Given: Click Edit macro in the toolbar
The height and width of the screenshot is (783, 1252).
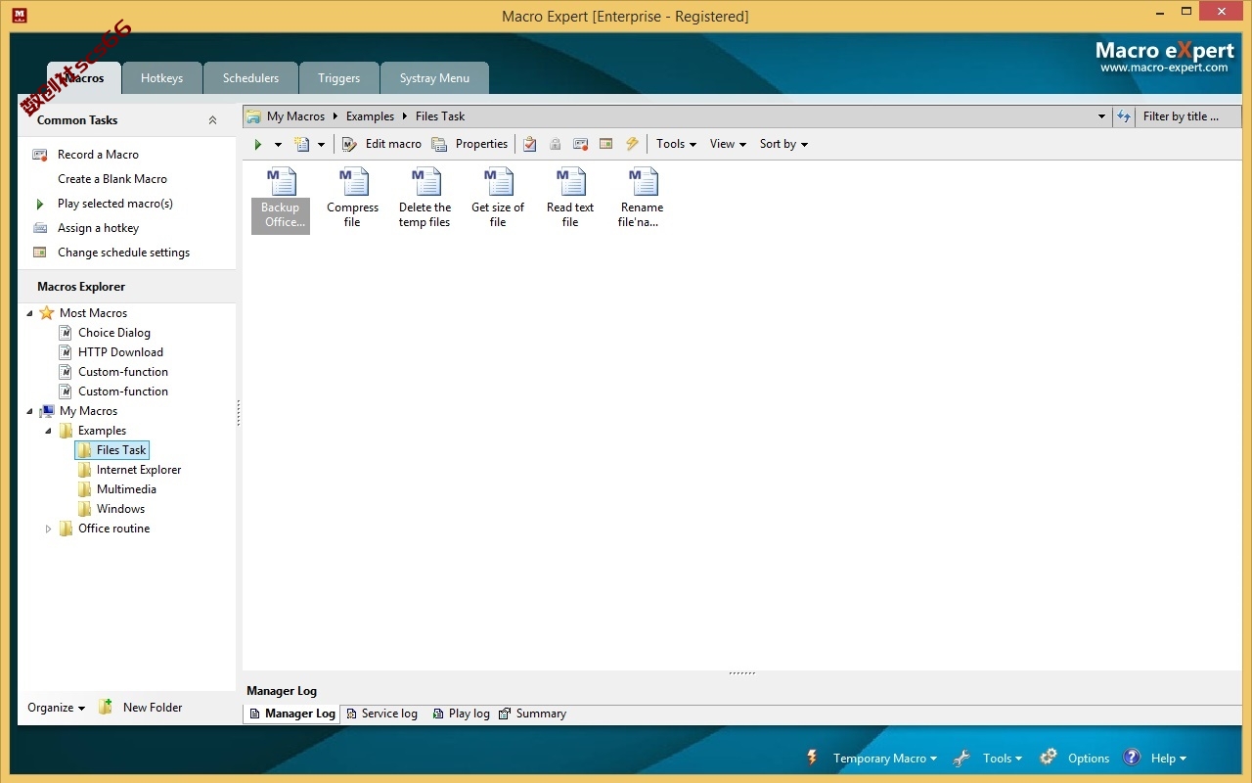Looking at the screenshot, I should tap(381, 144).
